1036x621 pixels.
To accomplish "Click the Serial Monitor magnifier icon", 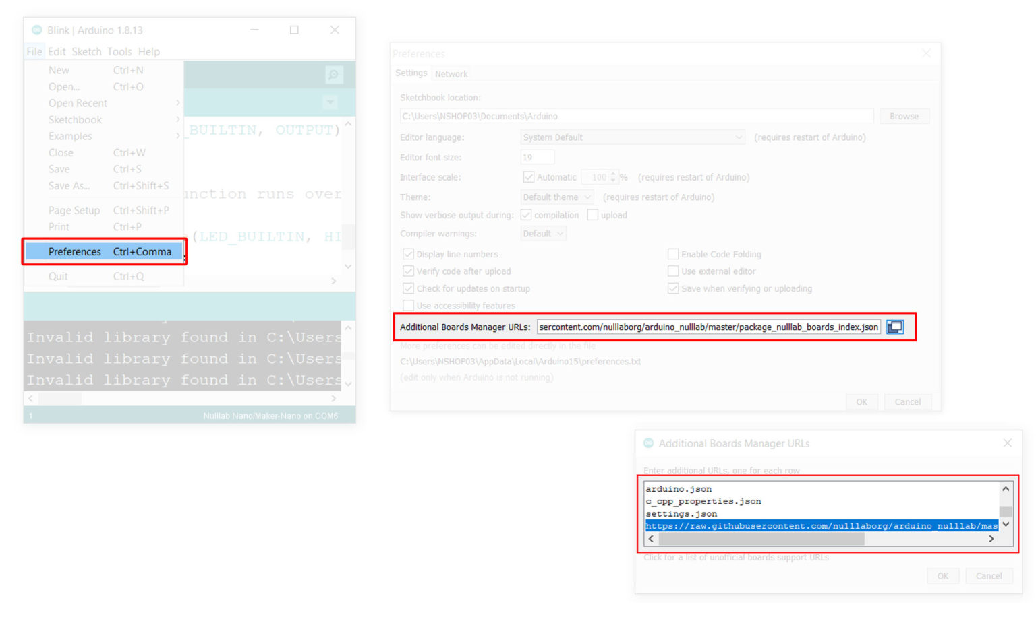I will point(333,75).
